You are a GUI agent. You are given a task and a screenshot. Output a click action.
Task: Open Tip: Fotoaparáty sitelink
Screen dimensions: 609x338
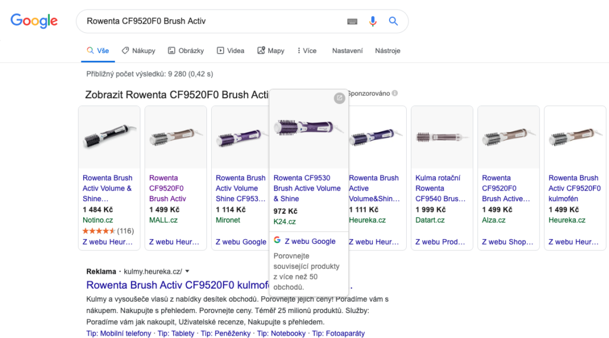(x=338, y=333)
